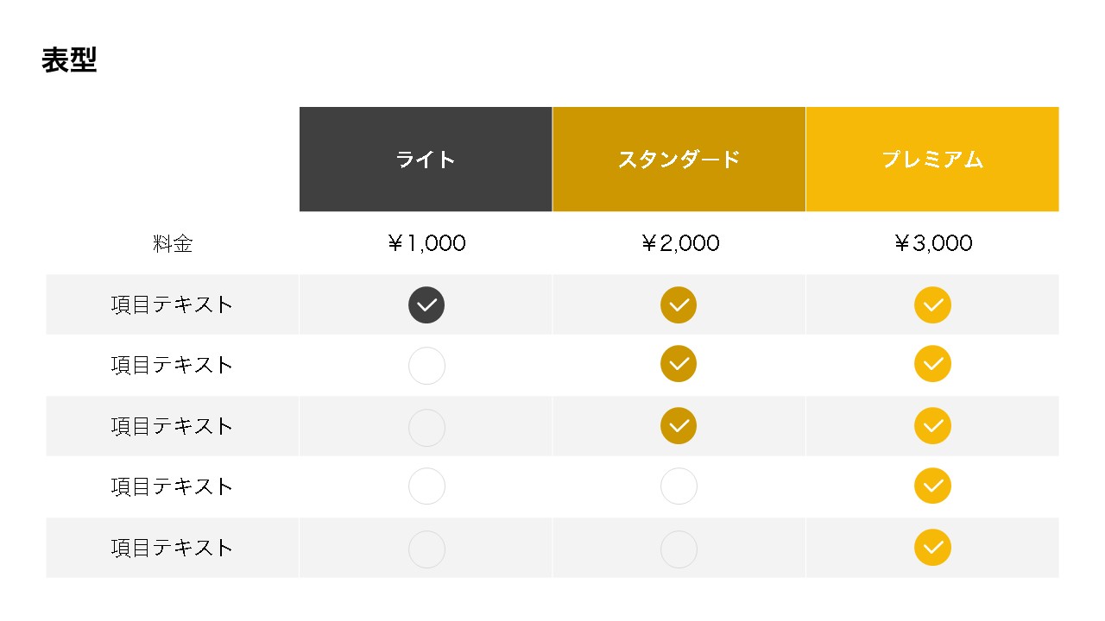Image resolution: width=1105 pixels, height=621 pixels.
Task: Click プレミアム checkmark in the last feature row
Action: (x=932, y=548)
